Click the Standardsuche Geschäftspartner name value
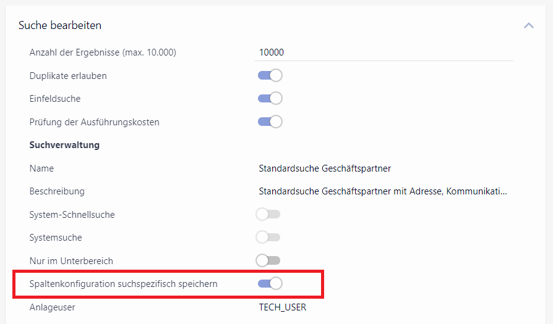 (325, 168)
